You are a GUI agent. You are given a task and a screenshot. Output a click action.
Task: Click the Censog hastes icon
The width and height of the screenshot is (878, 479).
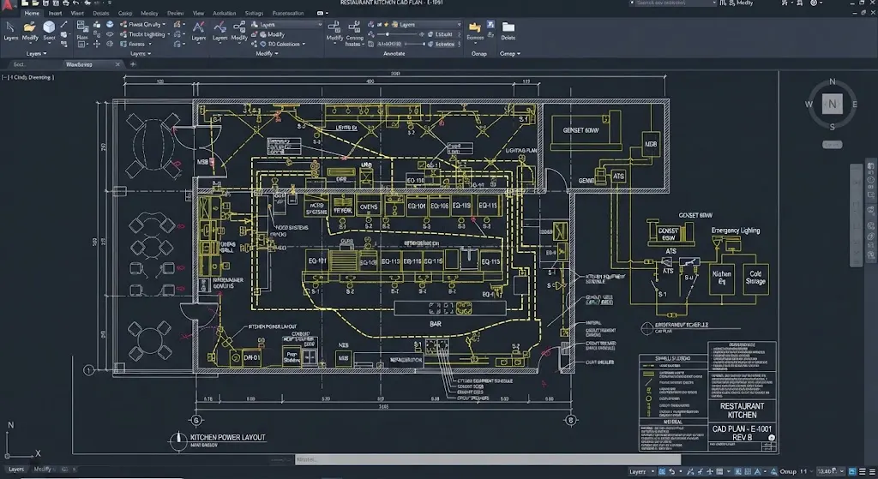(x=354, y=27)
